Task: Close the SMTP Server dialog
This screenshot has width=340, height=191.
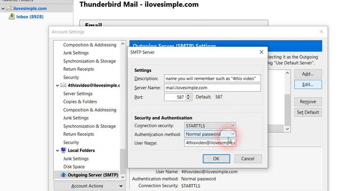Action: tap(261, 52)
